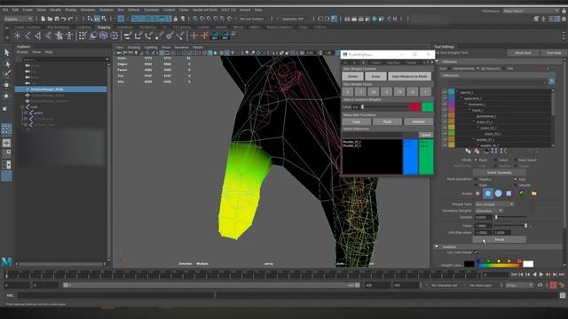Image resolution: width=568 pixels, height=319 pixels.
Task: Expand the root joint in the Outliner
Action: tap(22, 107)
